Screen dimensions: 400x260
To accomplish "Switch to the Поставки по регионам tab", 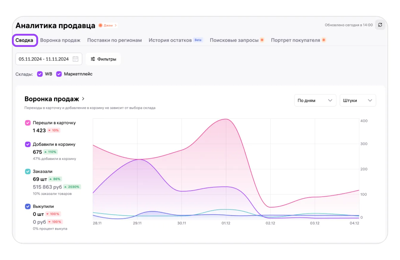I will 114,40.
